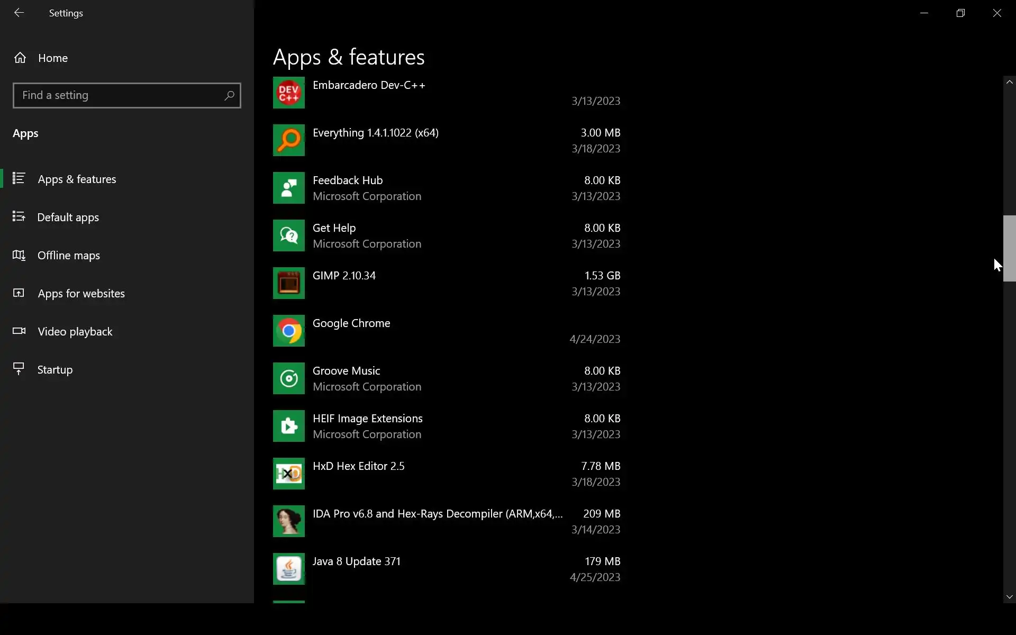Open Apps for websites page
This screenshot has height=635, width=1016.
[x=81, y=294]
